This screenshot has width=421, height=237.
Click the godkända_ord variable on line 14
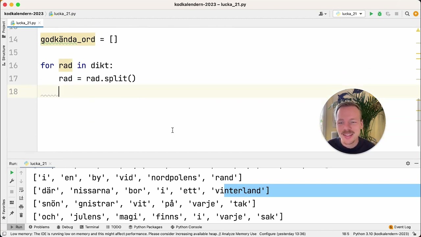coord(68,39)
